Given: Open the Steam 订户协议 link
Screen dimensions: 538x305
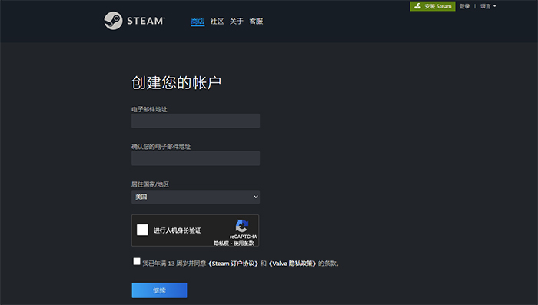Looking at the screenshot, I should pyautogui.click(x=234, y=264).
